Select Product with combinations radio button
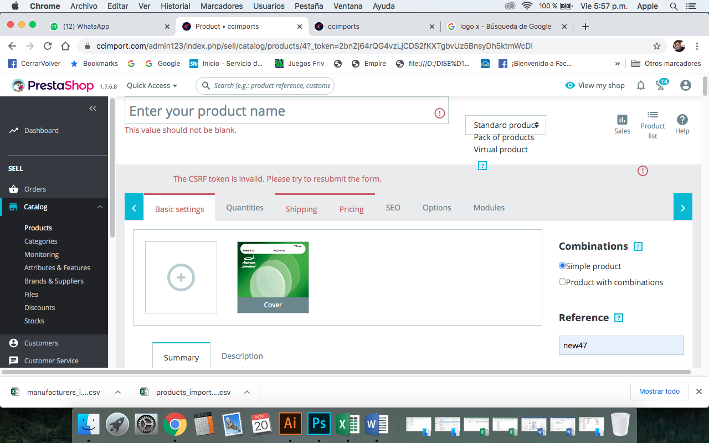 tap(562, 282)
